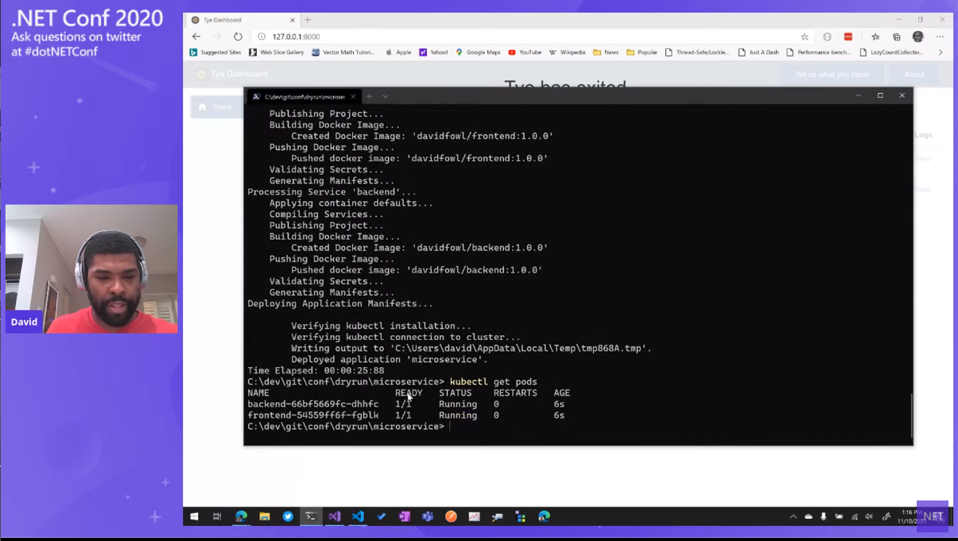Open the Apple bookmark
This screenshot has height=541, width=958.
click(398, 52)
